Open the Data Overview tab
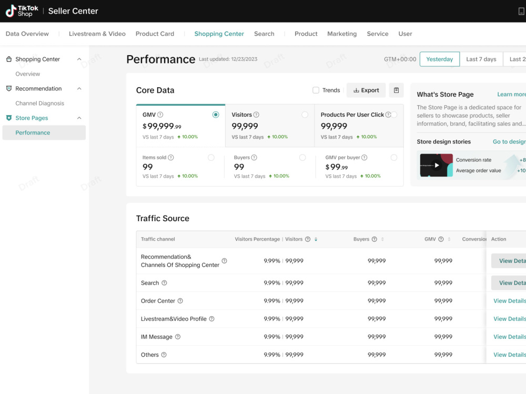 coord(27,34)
